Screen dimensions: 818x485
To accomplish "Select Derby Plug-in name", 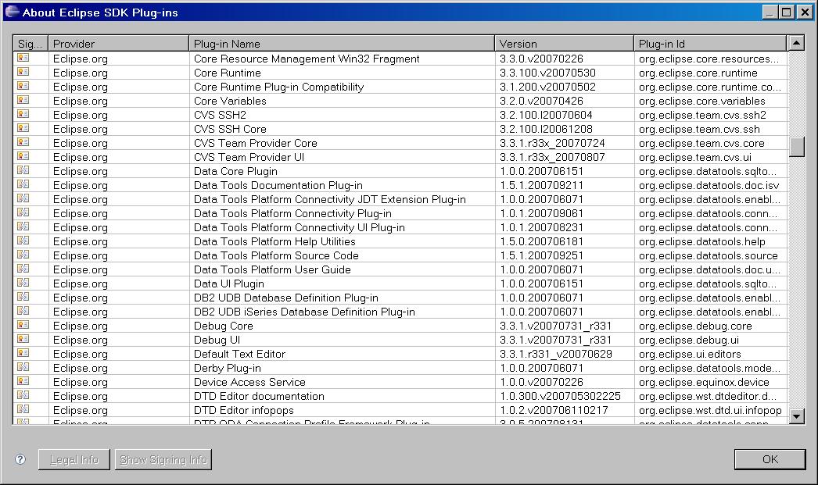I will point(227,369).
